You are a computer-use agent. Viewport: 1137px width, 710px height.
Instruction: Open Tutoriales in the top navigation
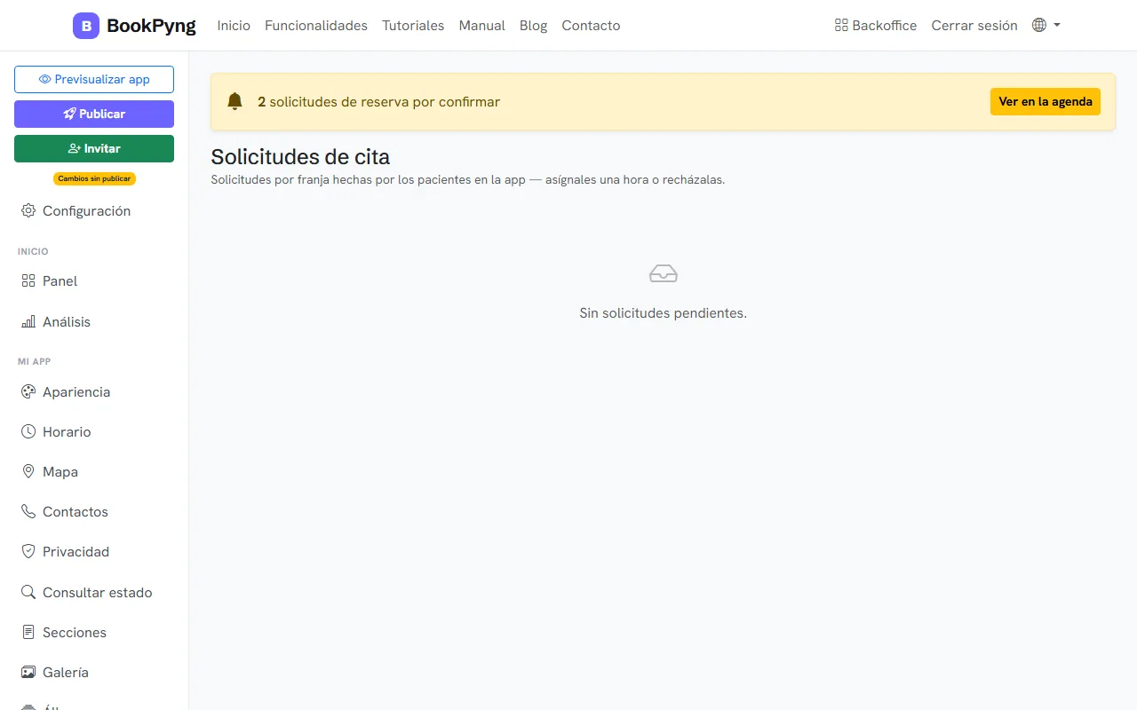(x=413, y=26)
